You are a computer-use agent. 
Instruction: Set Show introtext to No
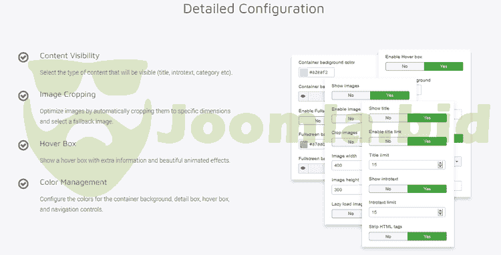[x=388, y=189]
